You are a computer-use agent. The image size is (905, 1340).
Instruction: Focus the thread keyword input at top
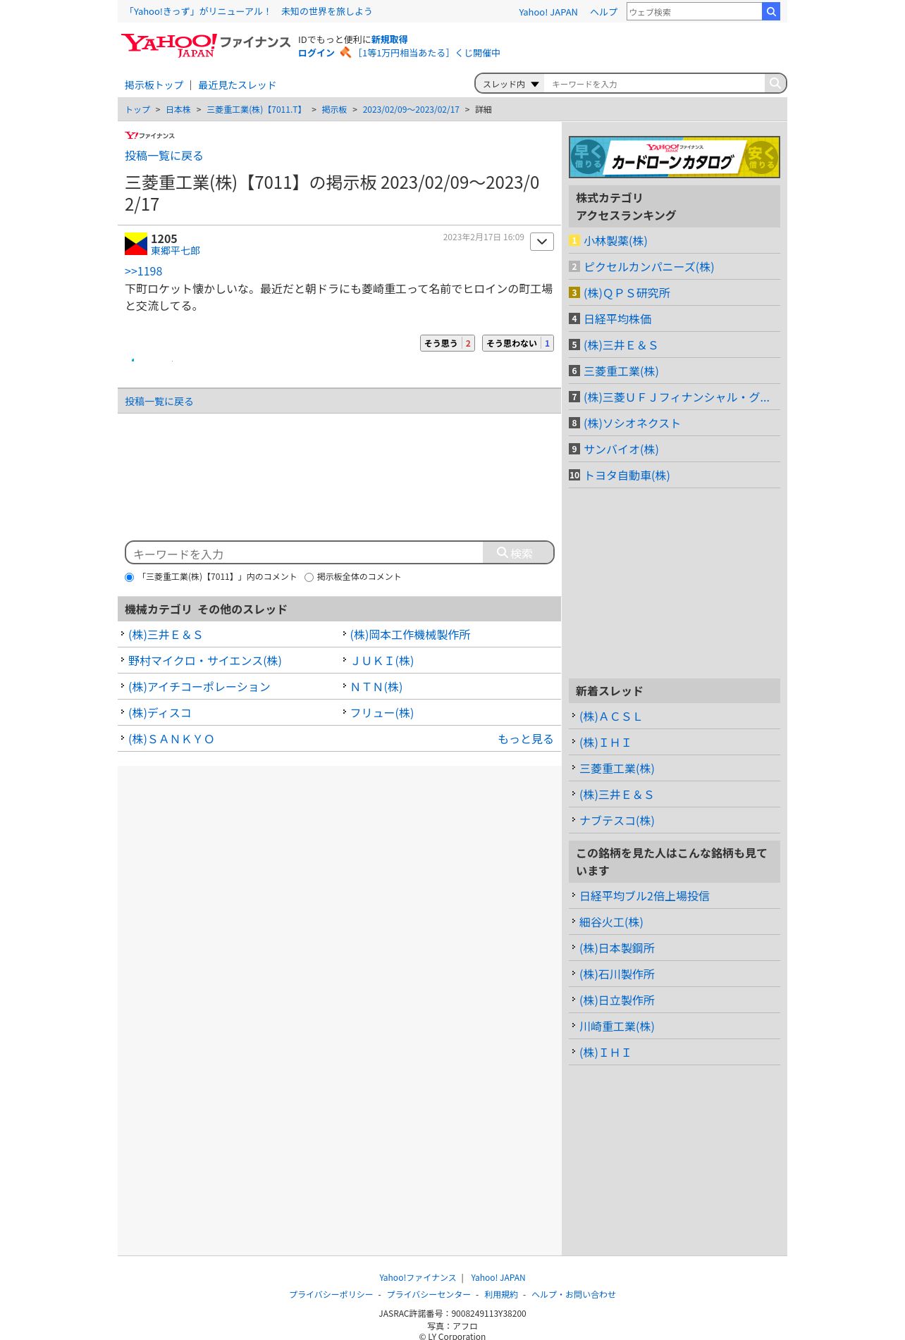click(655, 84)
